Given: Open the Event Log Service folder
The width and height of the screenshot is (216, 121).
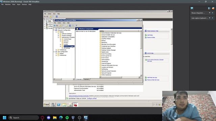Looking at the screenshot, I should pos(106,56).
